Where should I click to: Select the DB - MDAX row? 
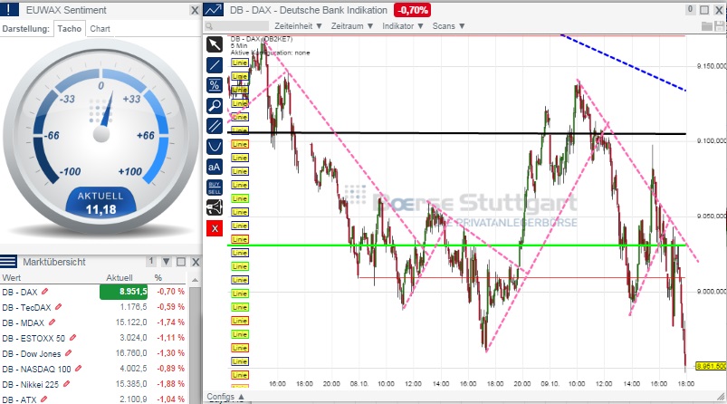tap(93, 322)
